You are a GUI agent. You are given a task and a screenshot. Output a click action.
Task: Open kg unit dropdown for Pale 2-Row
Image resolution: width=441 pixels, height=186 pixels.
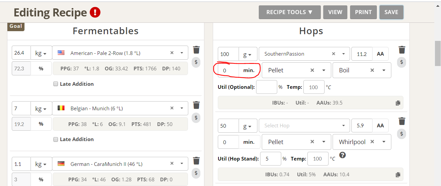click(41, 53)
